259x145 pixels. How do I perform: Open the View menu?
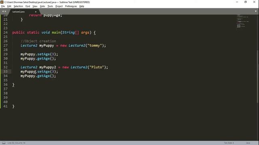[x=35, y=6]
